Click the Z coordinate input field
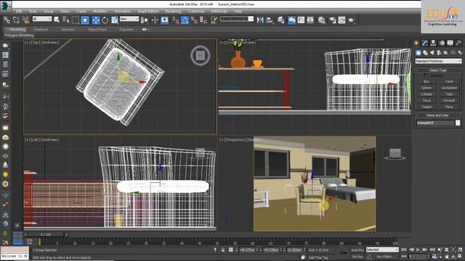 tap(294, 250)
